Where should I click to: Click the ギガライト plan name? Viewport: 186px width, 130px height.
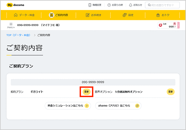[x=37, y=92]
